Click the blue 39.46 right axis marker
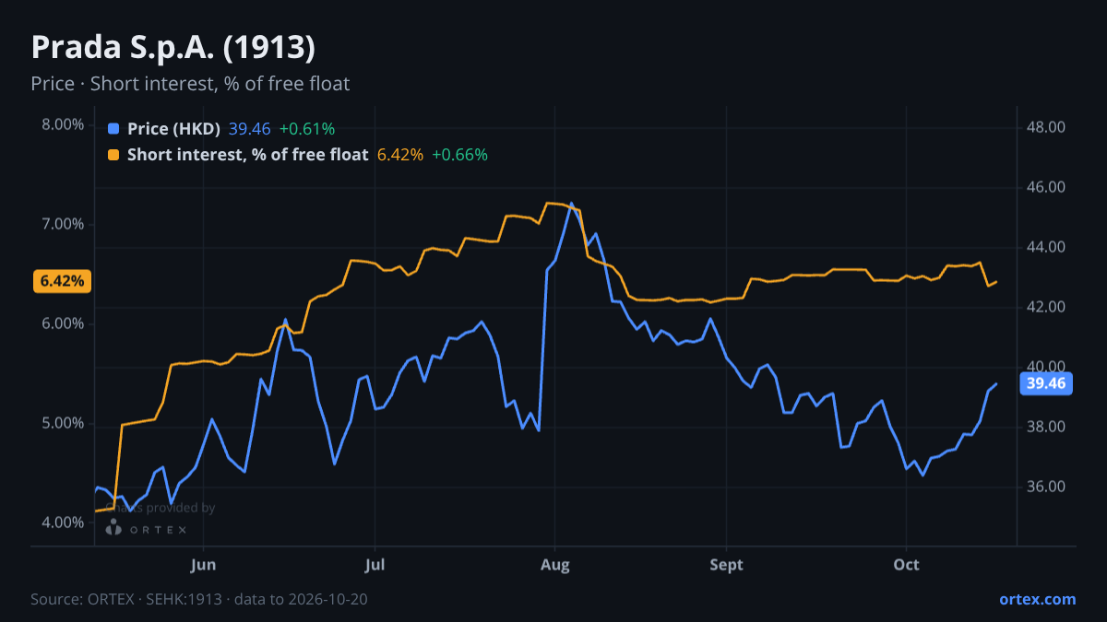This screenshot has height=622, width=1107. (1046, 383)
